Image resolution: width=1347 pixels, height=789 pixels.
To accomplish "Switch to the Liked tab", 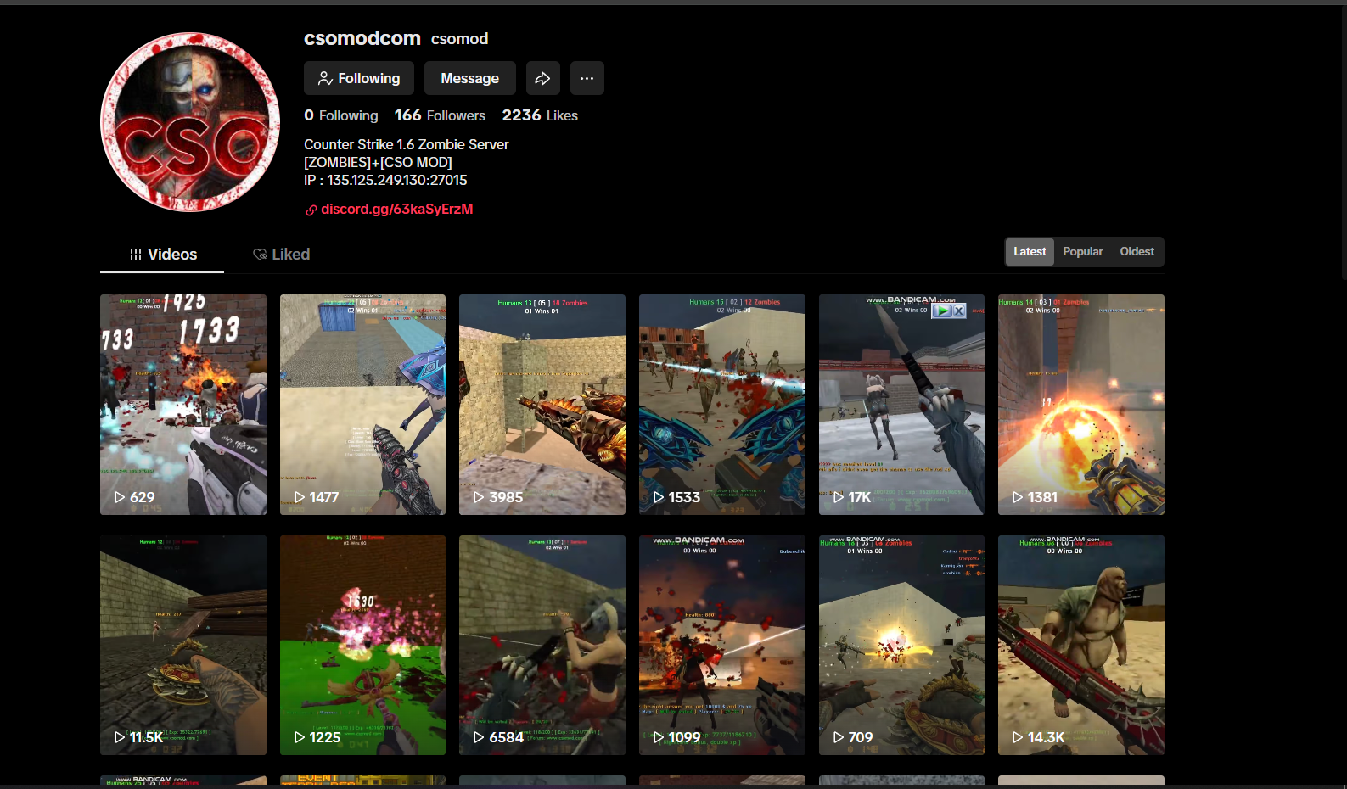I will [x=281, y=255].
